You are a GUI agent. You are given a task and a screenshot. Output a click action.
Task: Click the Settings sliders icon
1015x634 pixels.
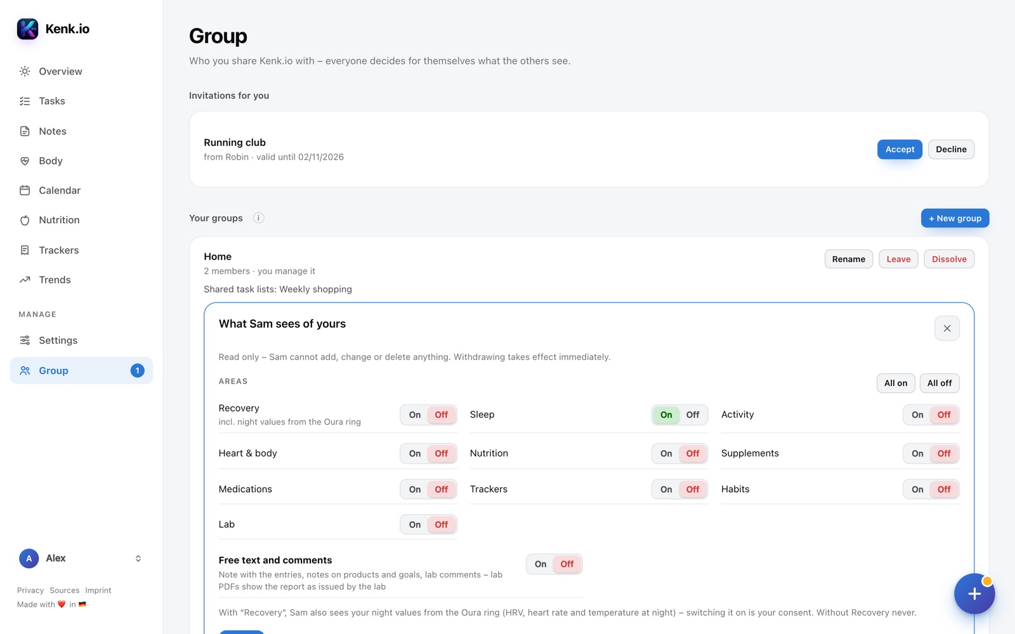[x=25, y=340]
